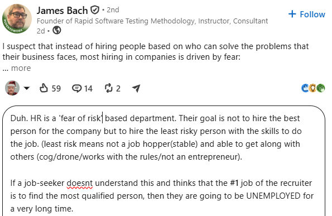Image resolution: width=332 pixels, height=216 pixels.
Task: Click the Founder of Rapid Software Testing headline
Action: 152,21
